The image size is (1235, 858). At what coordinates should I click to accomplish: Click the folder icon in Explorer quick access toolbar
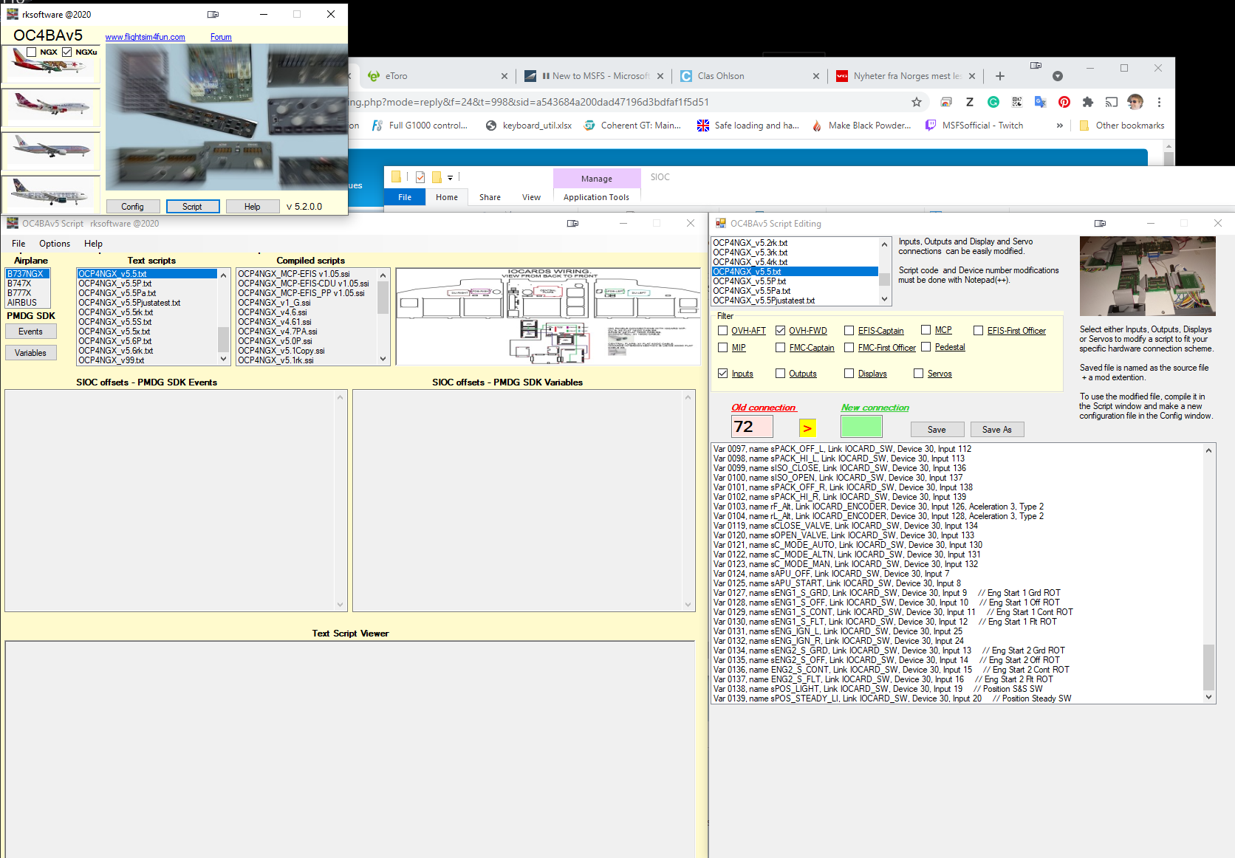[x=397, y=177]
